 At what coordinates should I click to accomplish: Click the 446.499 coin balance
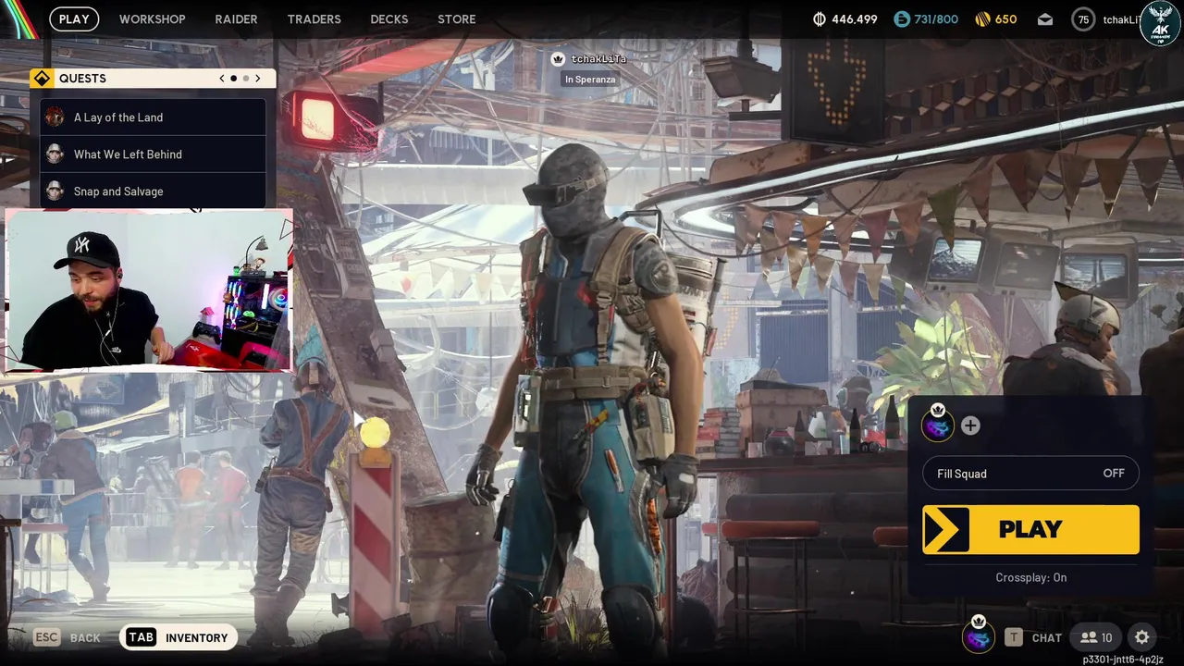pyautogui.click(x=855, y=18)
